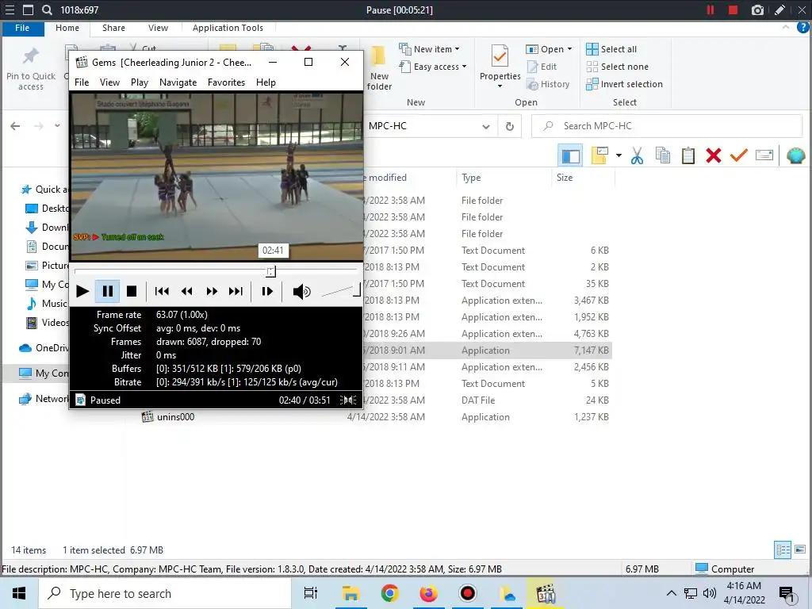This screenshot has height=609, width=812.
Task: Click the Search MPC-HC field
Action: click(667, 126)
